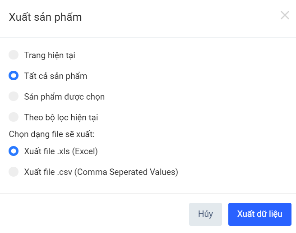Viewport: 296px width, 233px height.
Task: Click the word 'Theo' in the filter option
Action: coord(32,118)
